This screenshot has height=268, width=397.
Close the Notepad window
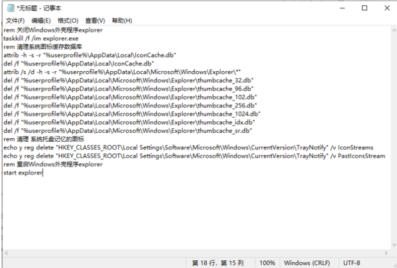(387, 8)
